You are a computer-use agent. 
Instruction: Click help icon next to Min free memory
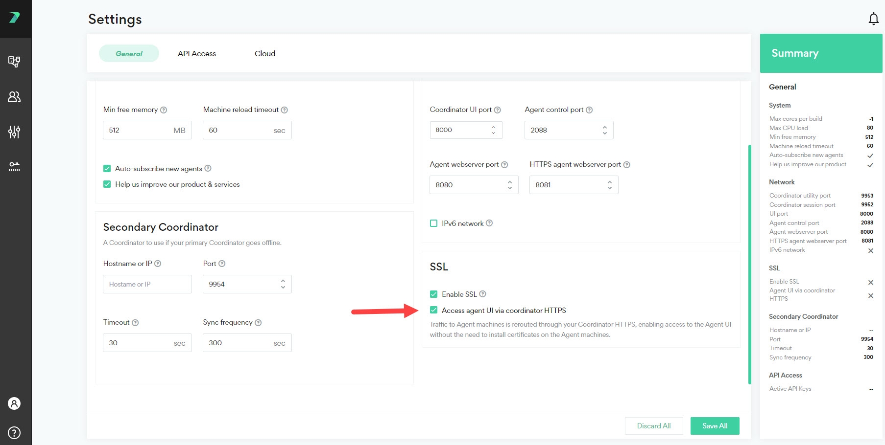(x=164, y=110)
